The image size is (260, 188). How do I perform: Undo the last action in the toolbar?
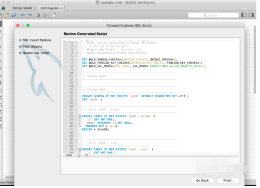23,15
